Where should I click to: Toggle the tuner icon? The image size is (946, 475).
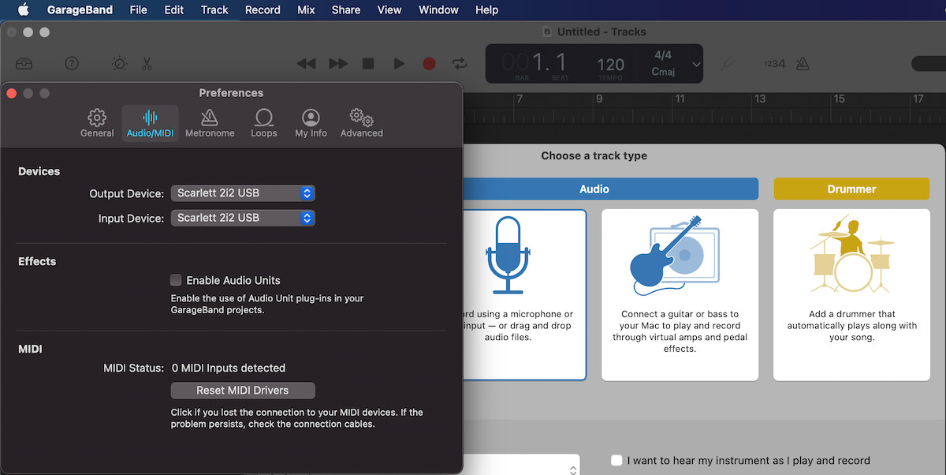[x=729, y=64]
